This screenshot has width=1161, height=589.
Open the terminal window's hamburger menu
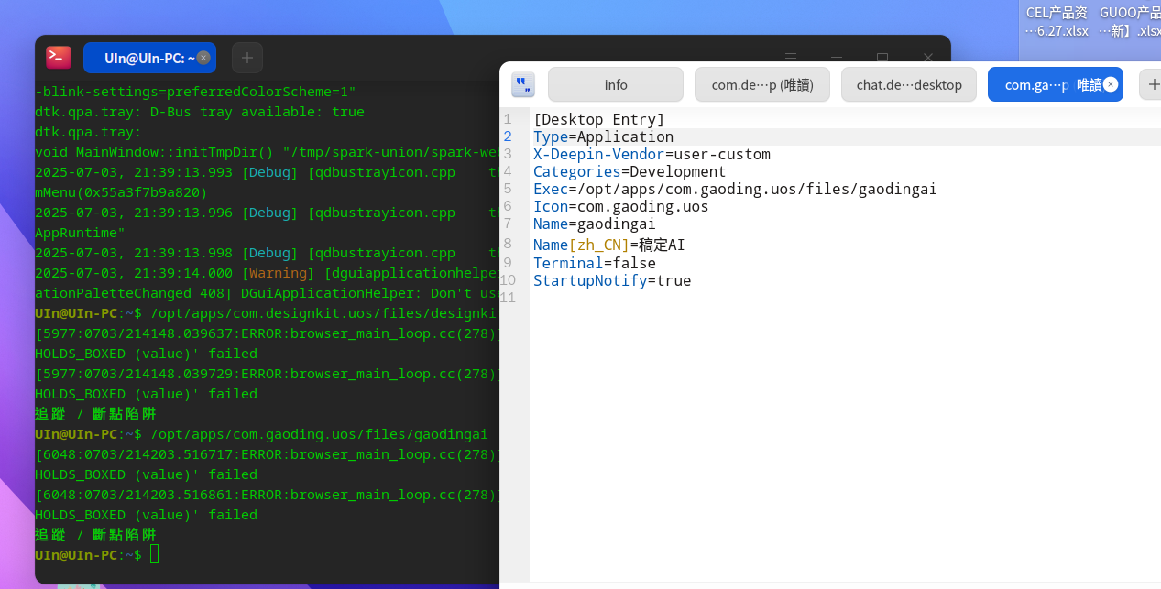click(791, 57)
